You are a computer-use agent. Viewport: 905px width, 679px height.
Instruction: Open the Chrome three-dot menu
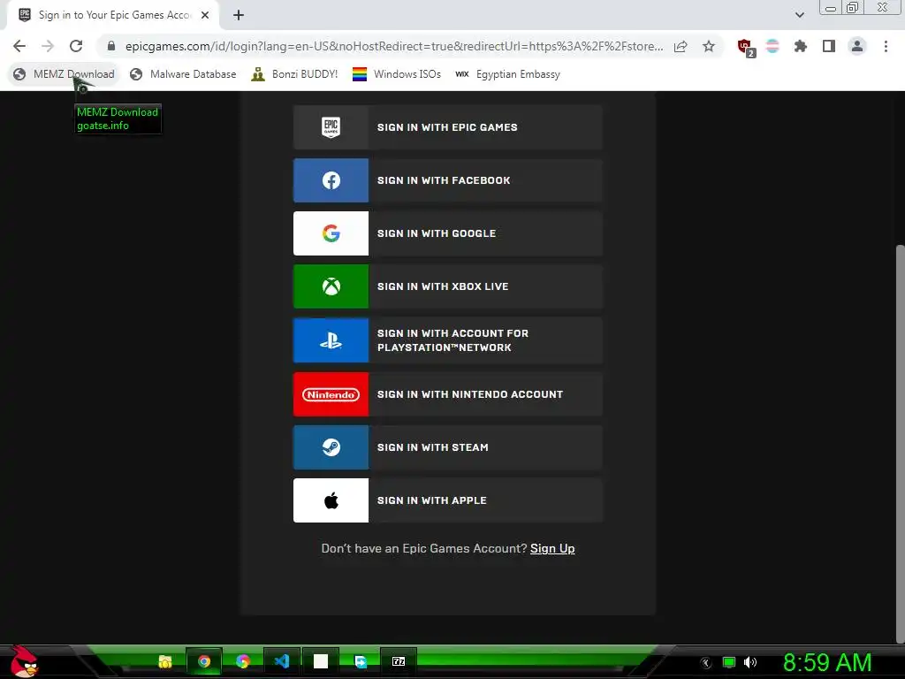[x=886, y=46]
